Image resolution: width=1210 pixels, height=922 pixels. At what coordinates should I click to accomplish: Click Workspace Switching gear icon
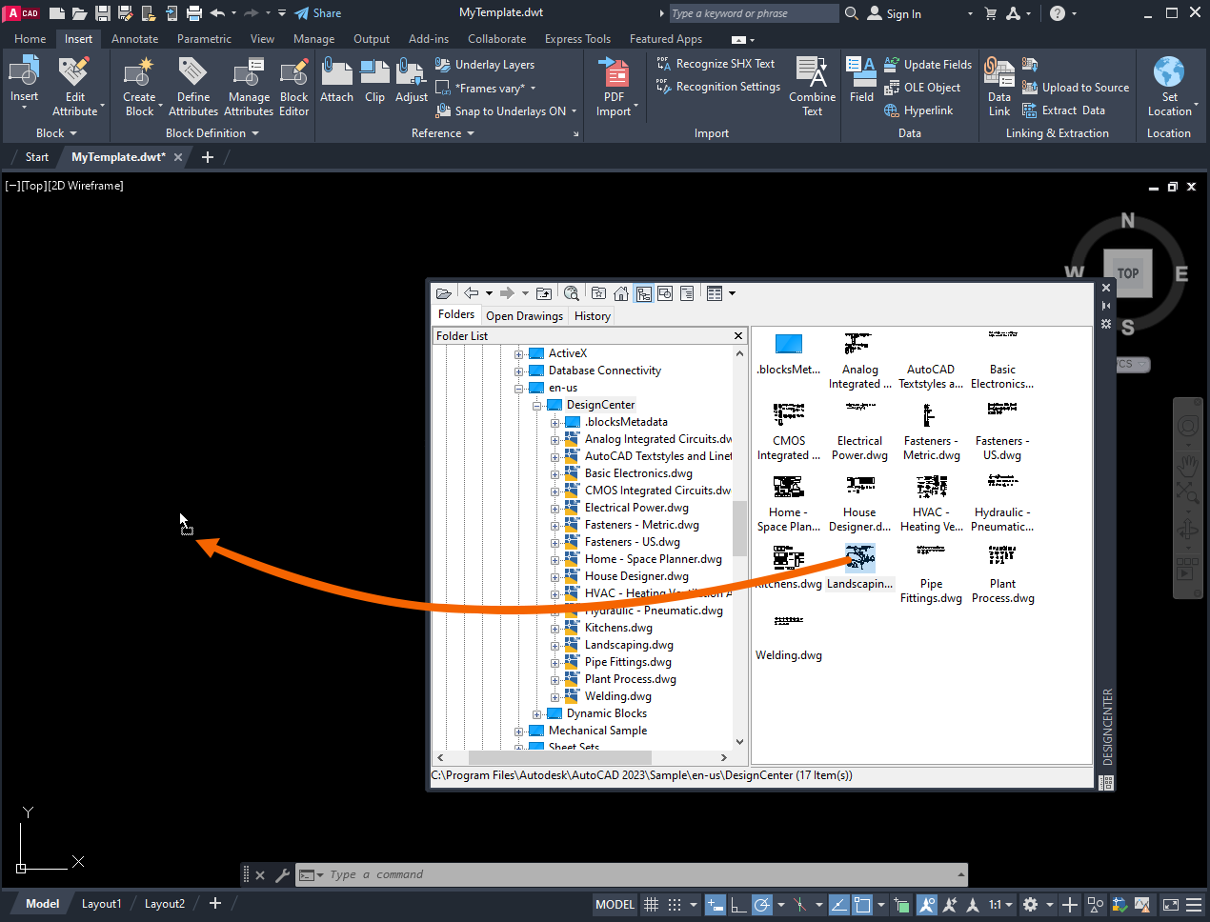pos(1030,904)
